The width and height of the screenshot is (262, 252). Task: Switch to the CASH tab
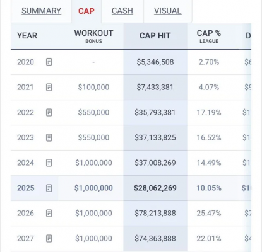coord(122,11)
